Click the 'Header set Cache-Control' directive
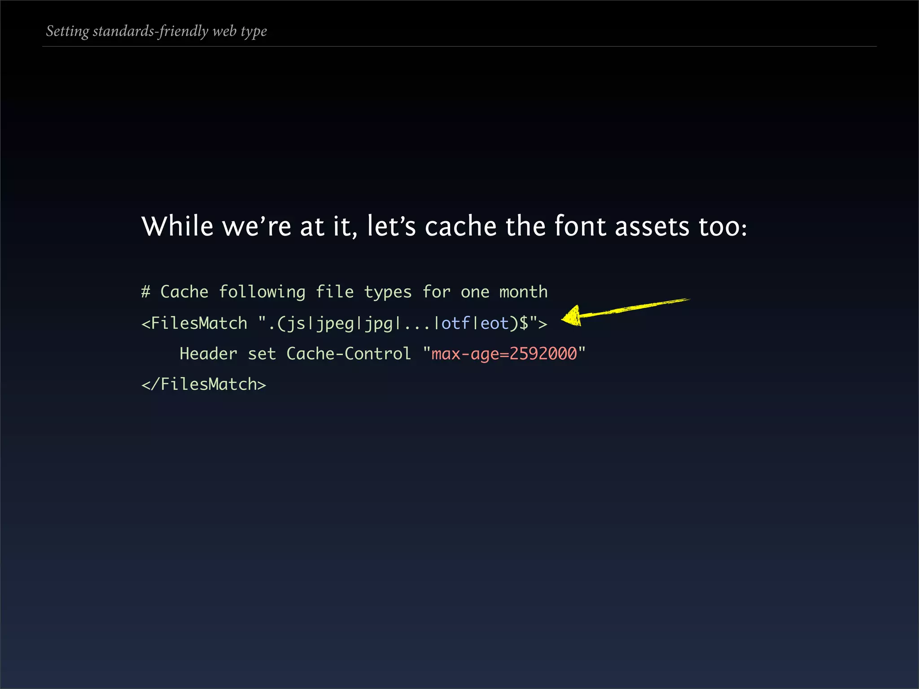919x689 pixels. tap(295, 353)
